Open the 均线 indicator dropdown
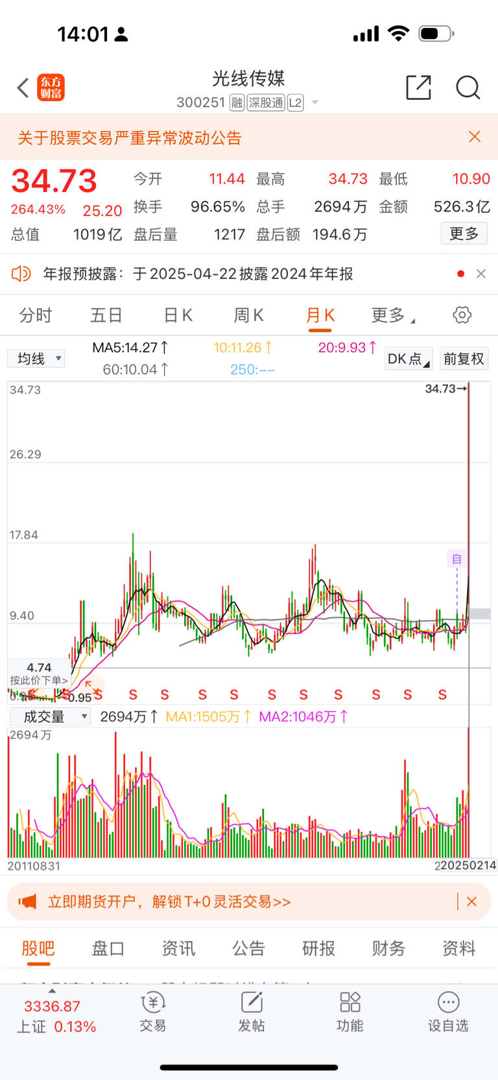Image resolution: width=498 pixels, height=1080 pixels. pos(36,359)
